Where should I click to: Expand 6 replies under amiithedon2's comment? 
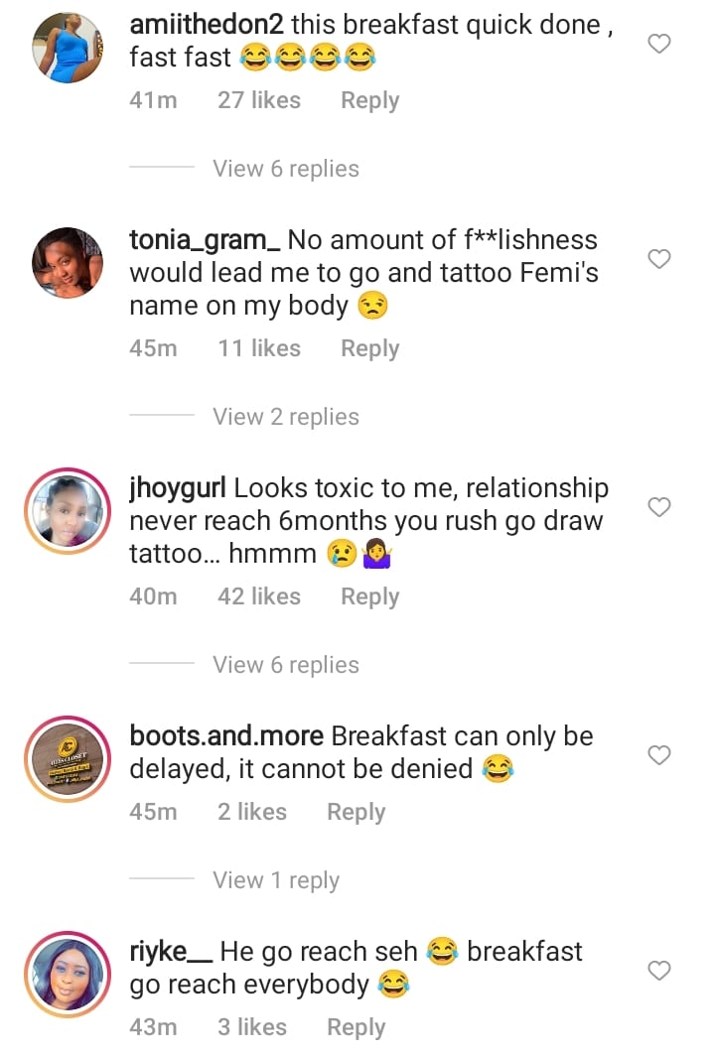[x=286, y=169]
